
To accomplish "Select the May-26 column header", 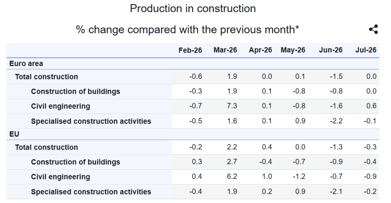I will (x=293, y=50).
